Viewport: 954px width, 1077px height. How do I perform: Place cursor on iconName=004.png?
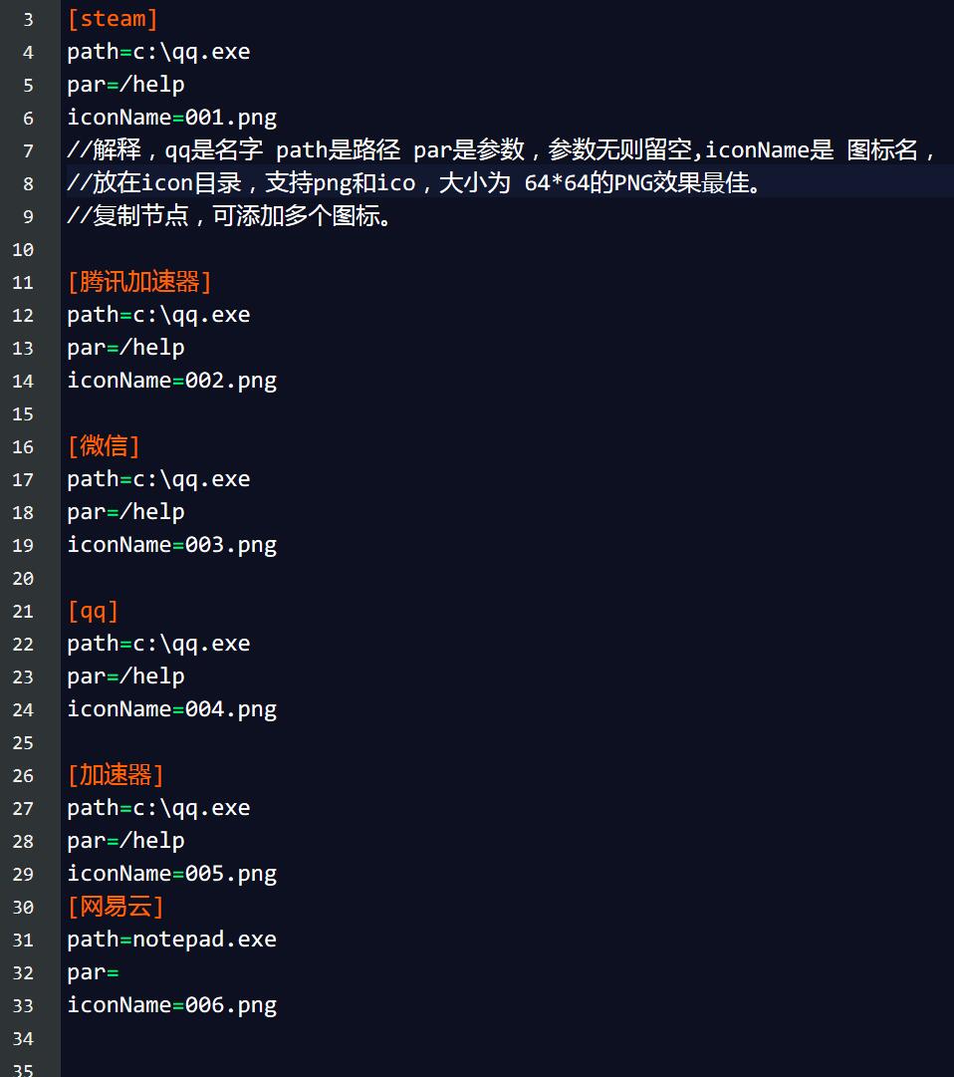pos(171,709)
